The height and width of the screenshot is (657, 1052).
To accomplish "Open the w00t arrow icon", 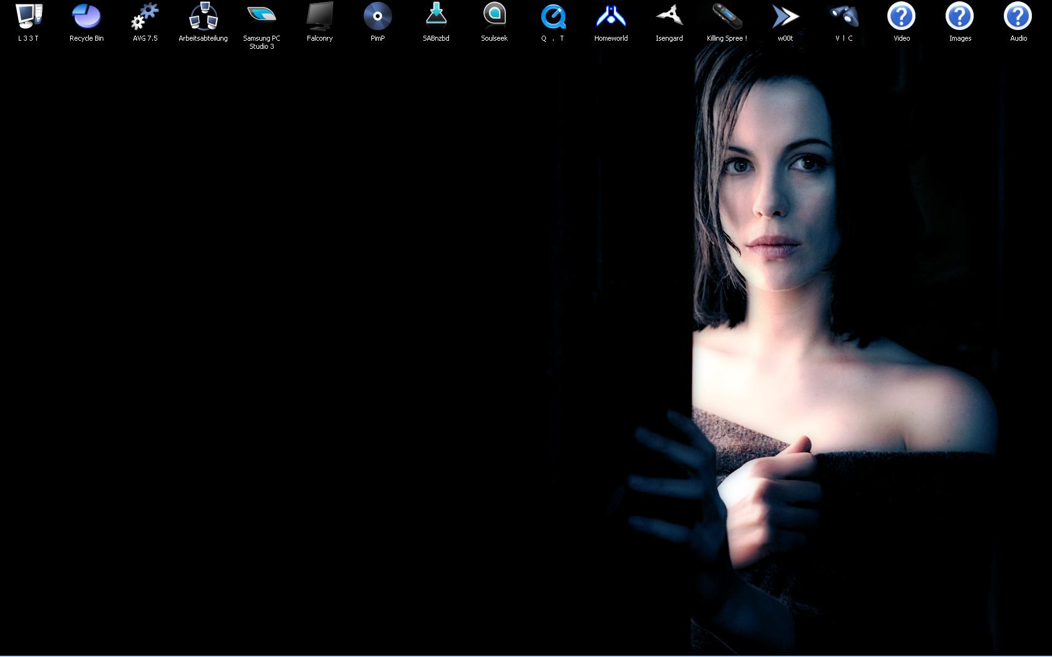I will pyautogui.click(x=785, y=16).
